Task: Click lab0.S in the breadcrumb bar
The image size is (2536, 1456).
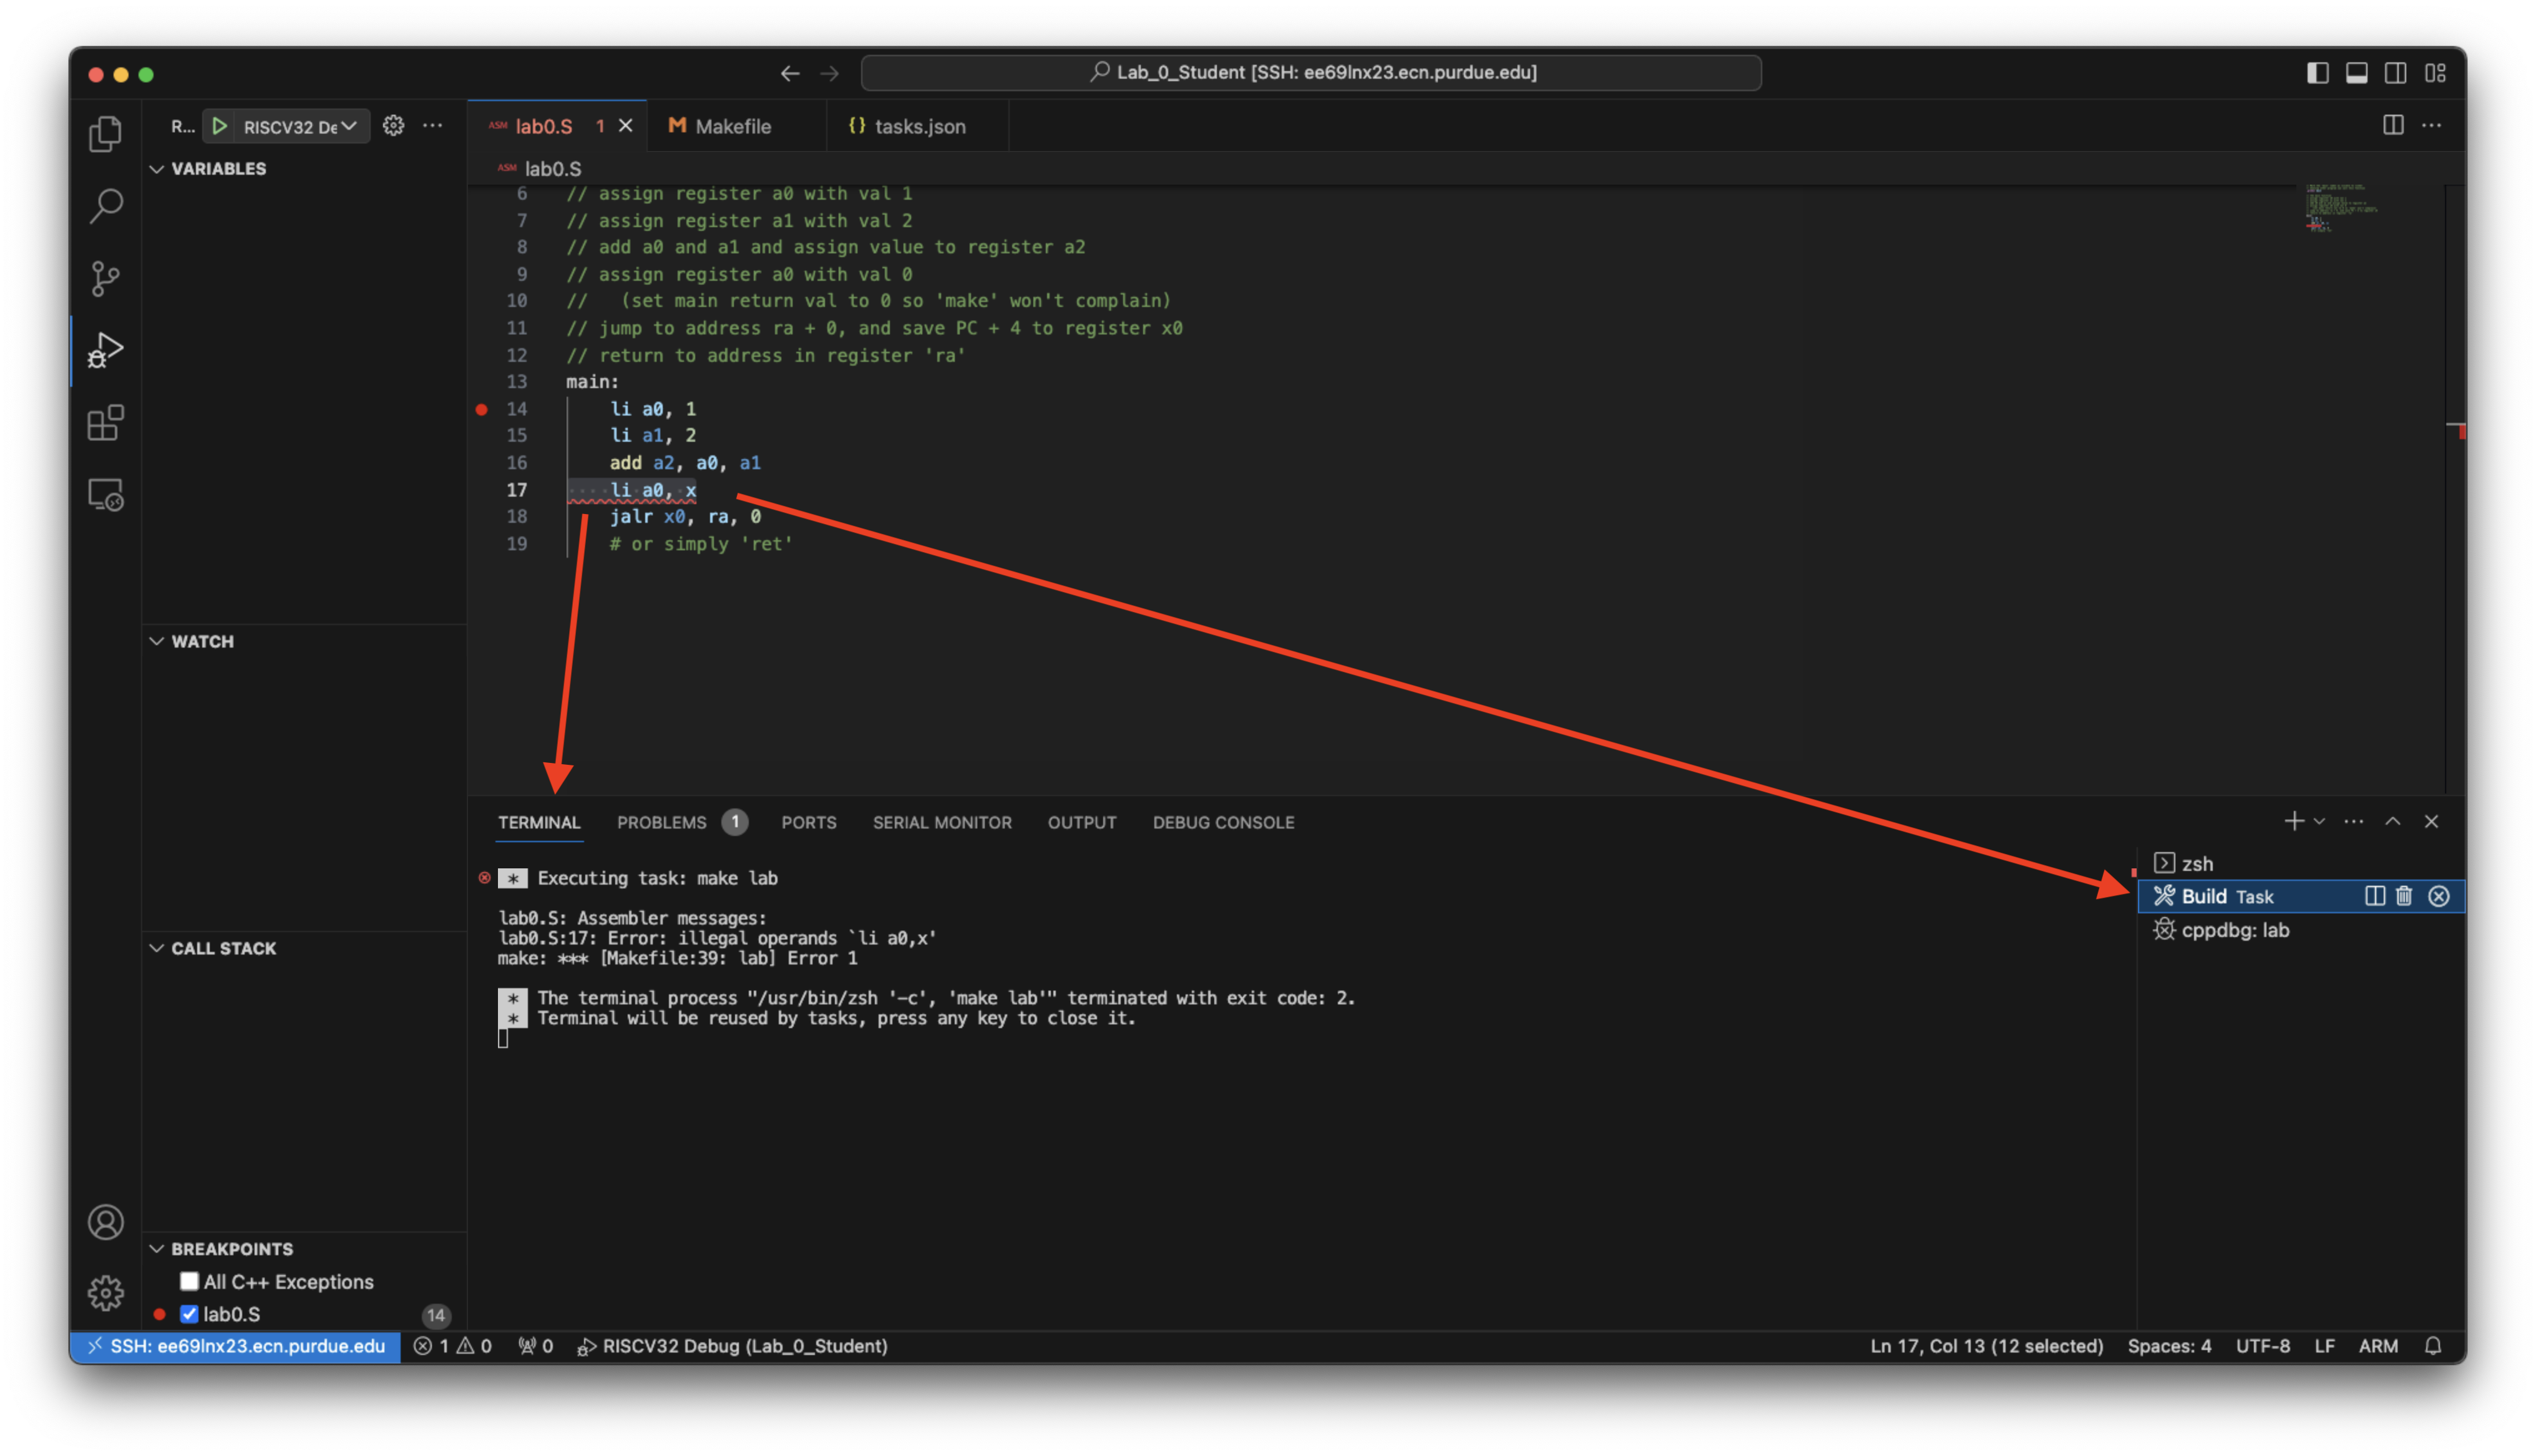Action: tap(552, 169)
